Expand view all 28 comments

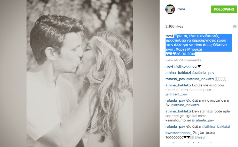[x=183, y=60]
